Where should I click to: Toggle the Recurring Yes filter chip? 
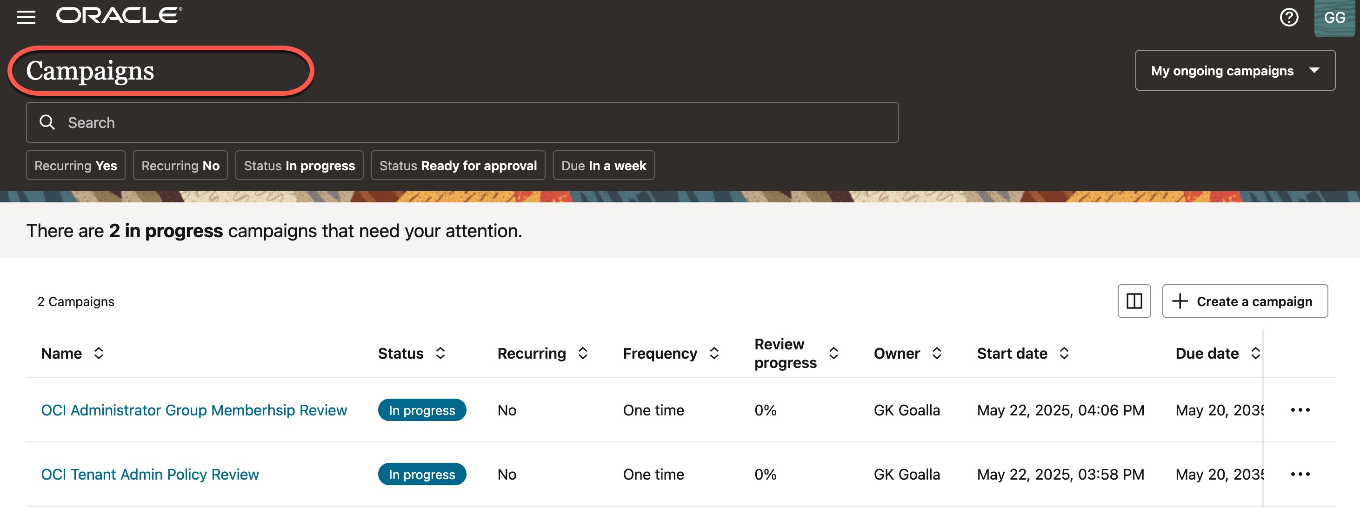(x=75, y=165)
